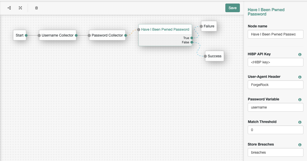Screen dimensions: 307x161
Task: Select the Password Collector node
Action: [x=107, y=35]
